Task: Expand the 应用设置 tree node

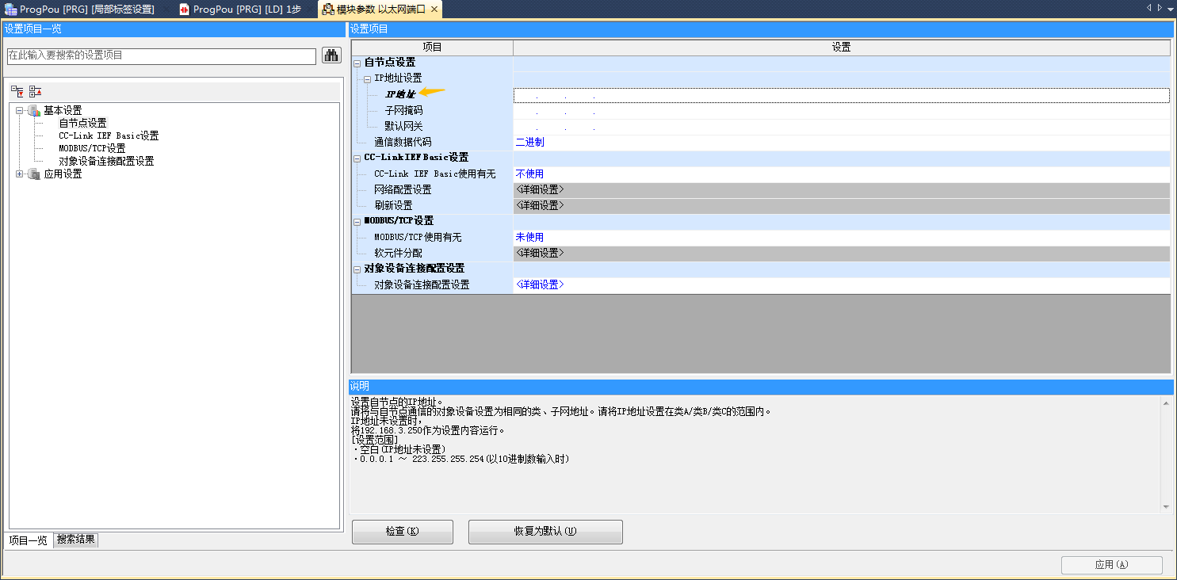Action: point(20,174)
